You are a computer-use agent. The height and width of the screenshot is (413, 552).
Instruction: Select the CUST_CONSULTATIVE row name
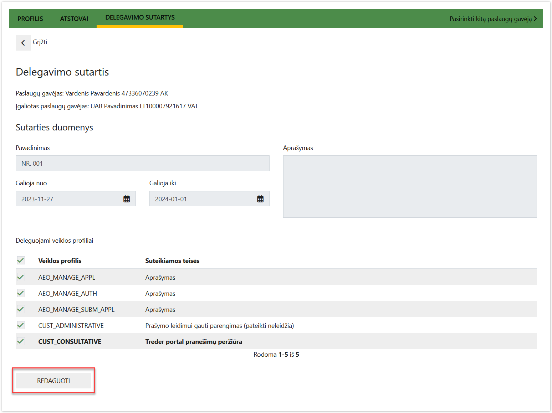click(70, 342)
